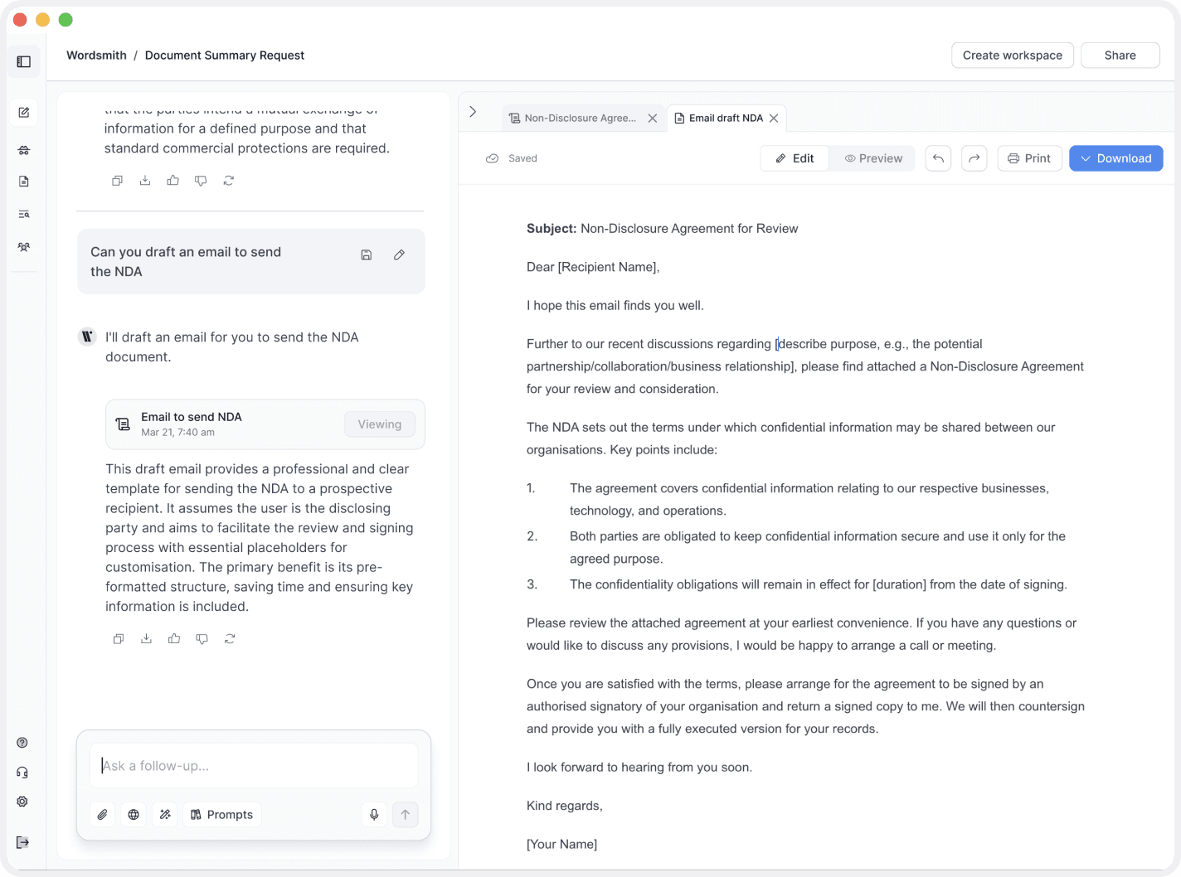Collapse the document panel with chevron
Viewport: 1181px width, 877px height.
tap(473, 112)
